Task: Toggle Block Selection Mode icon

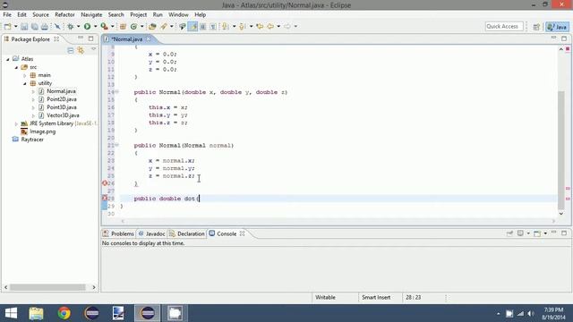Action: point(203,26)
